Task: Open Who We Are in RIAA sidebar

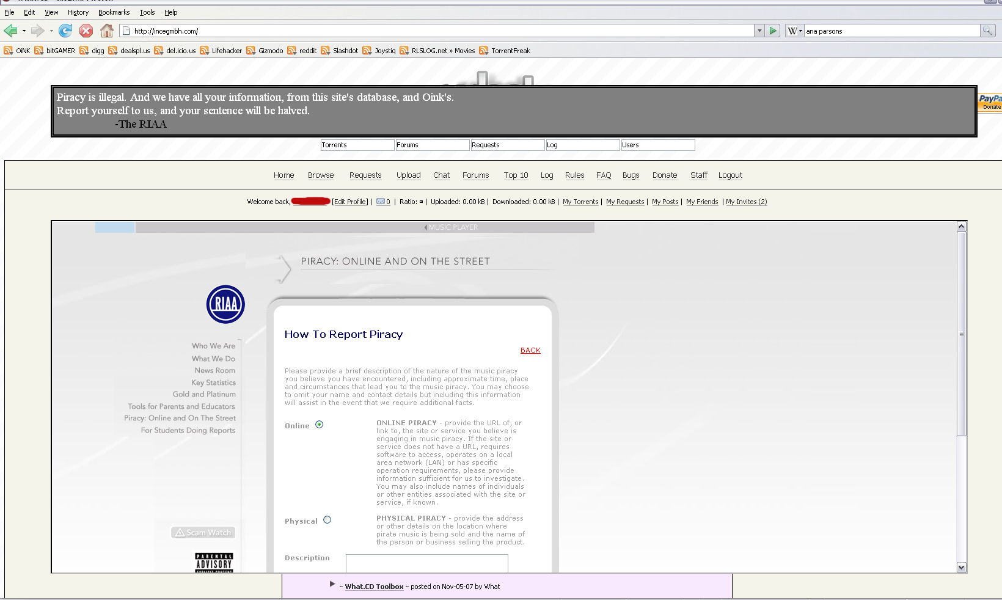Action: pos(213,346)
